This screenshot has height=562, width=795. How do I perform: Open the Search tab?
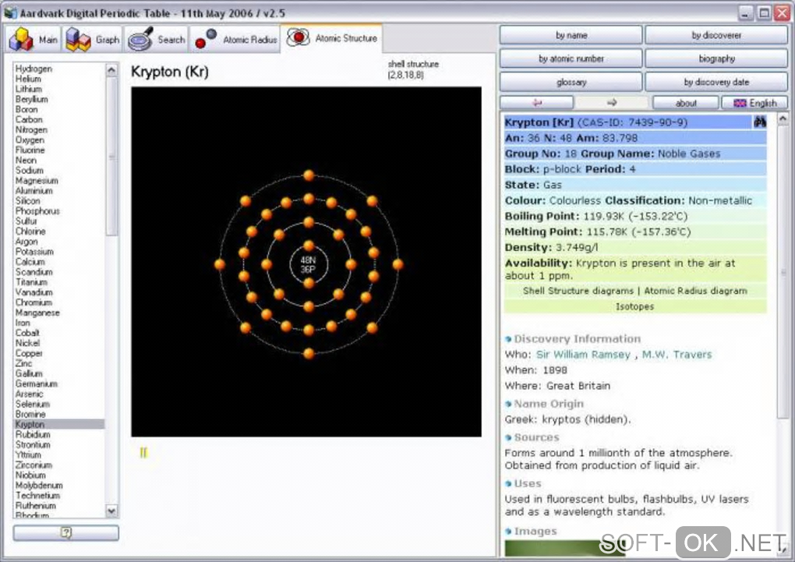pyautogui.click(x=156, y=39)
